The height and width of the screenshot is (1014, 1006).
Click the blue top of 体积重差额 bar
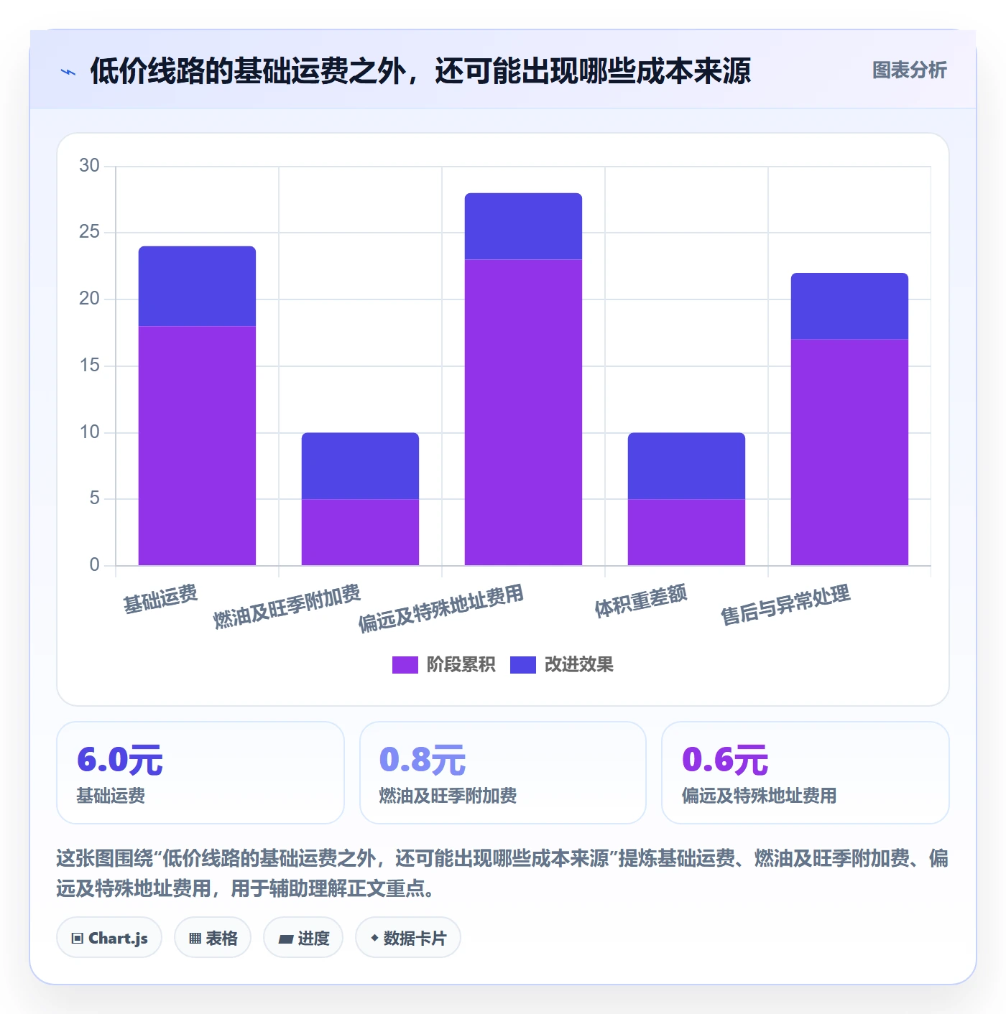point(686,466)
